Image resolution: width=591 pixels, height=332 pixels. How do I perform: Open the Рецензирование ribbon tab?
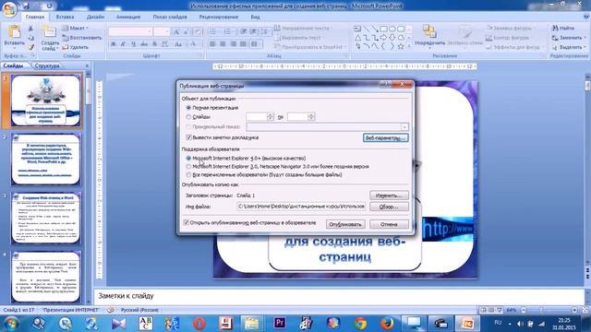219,17
